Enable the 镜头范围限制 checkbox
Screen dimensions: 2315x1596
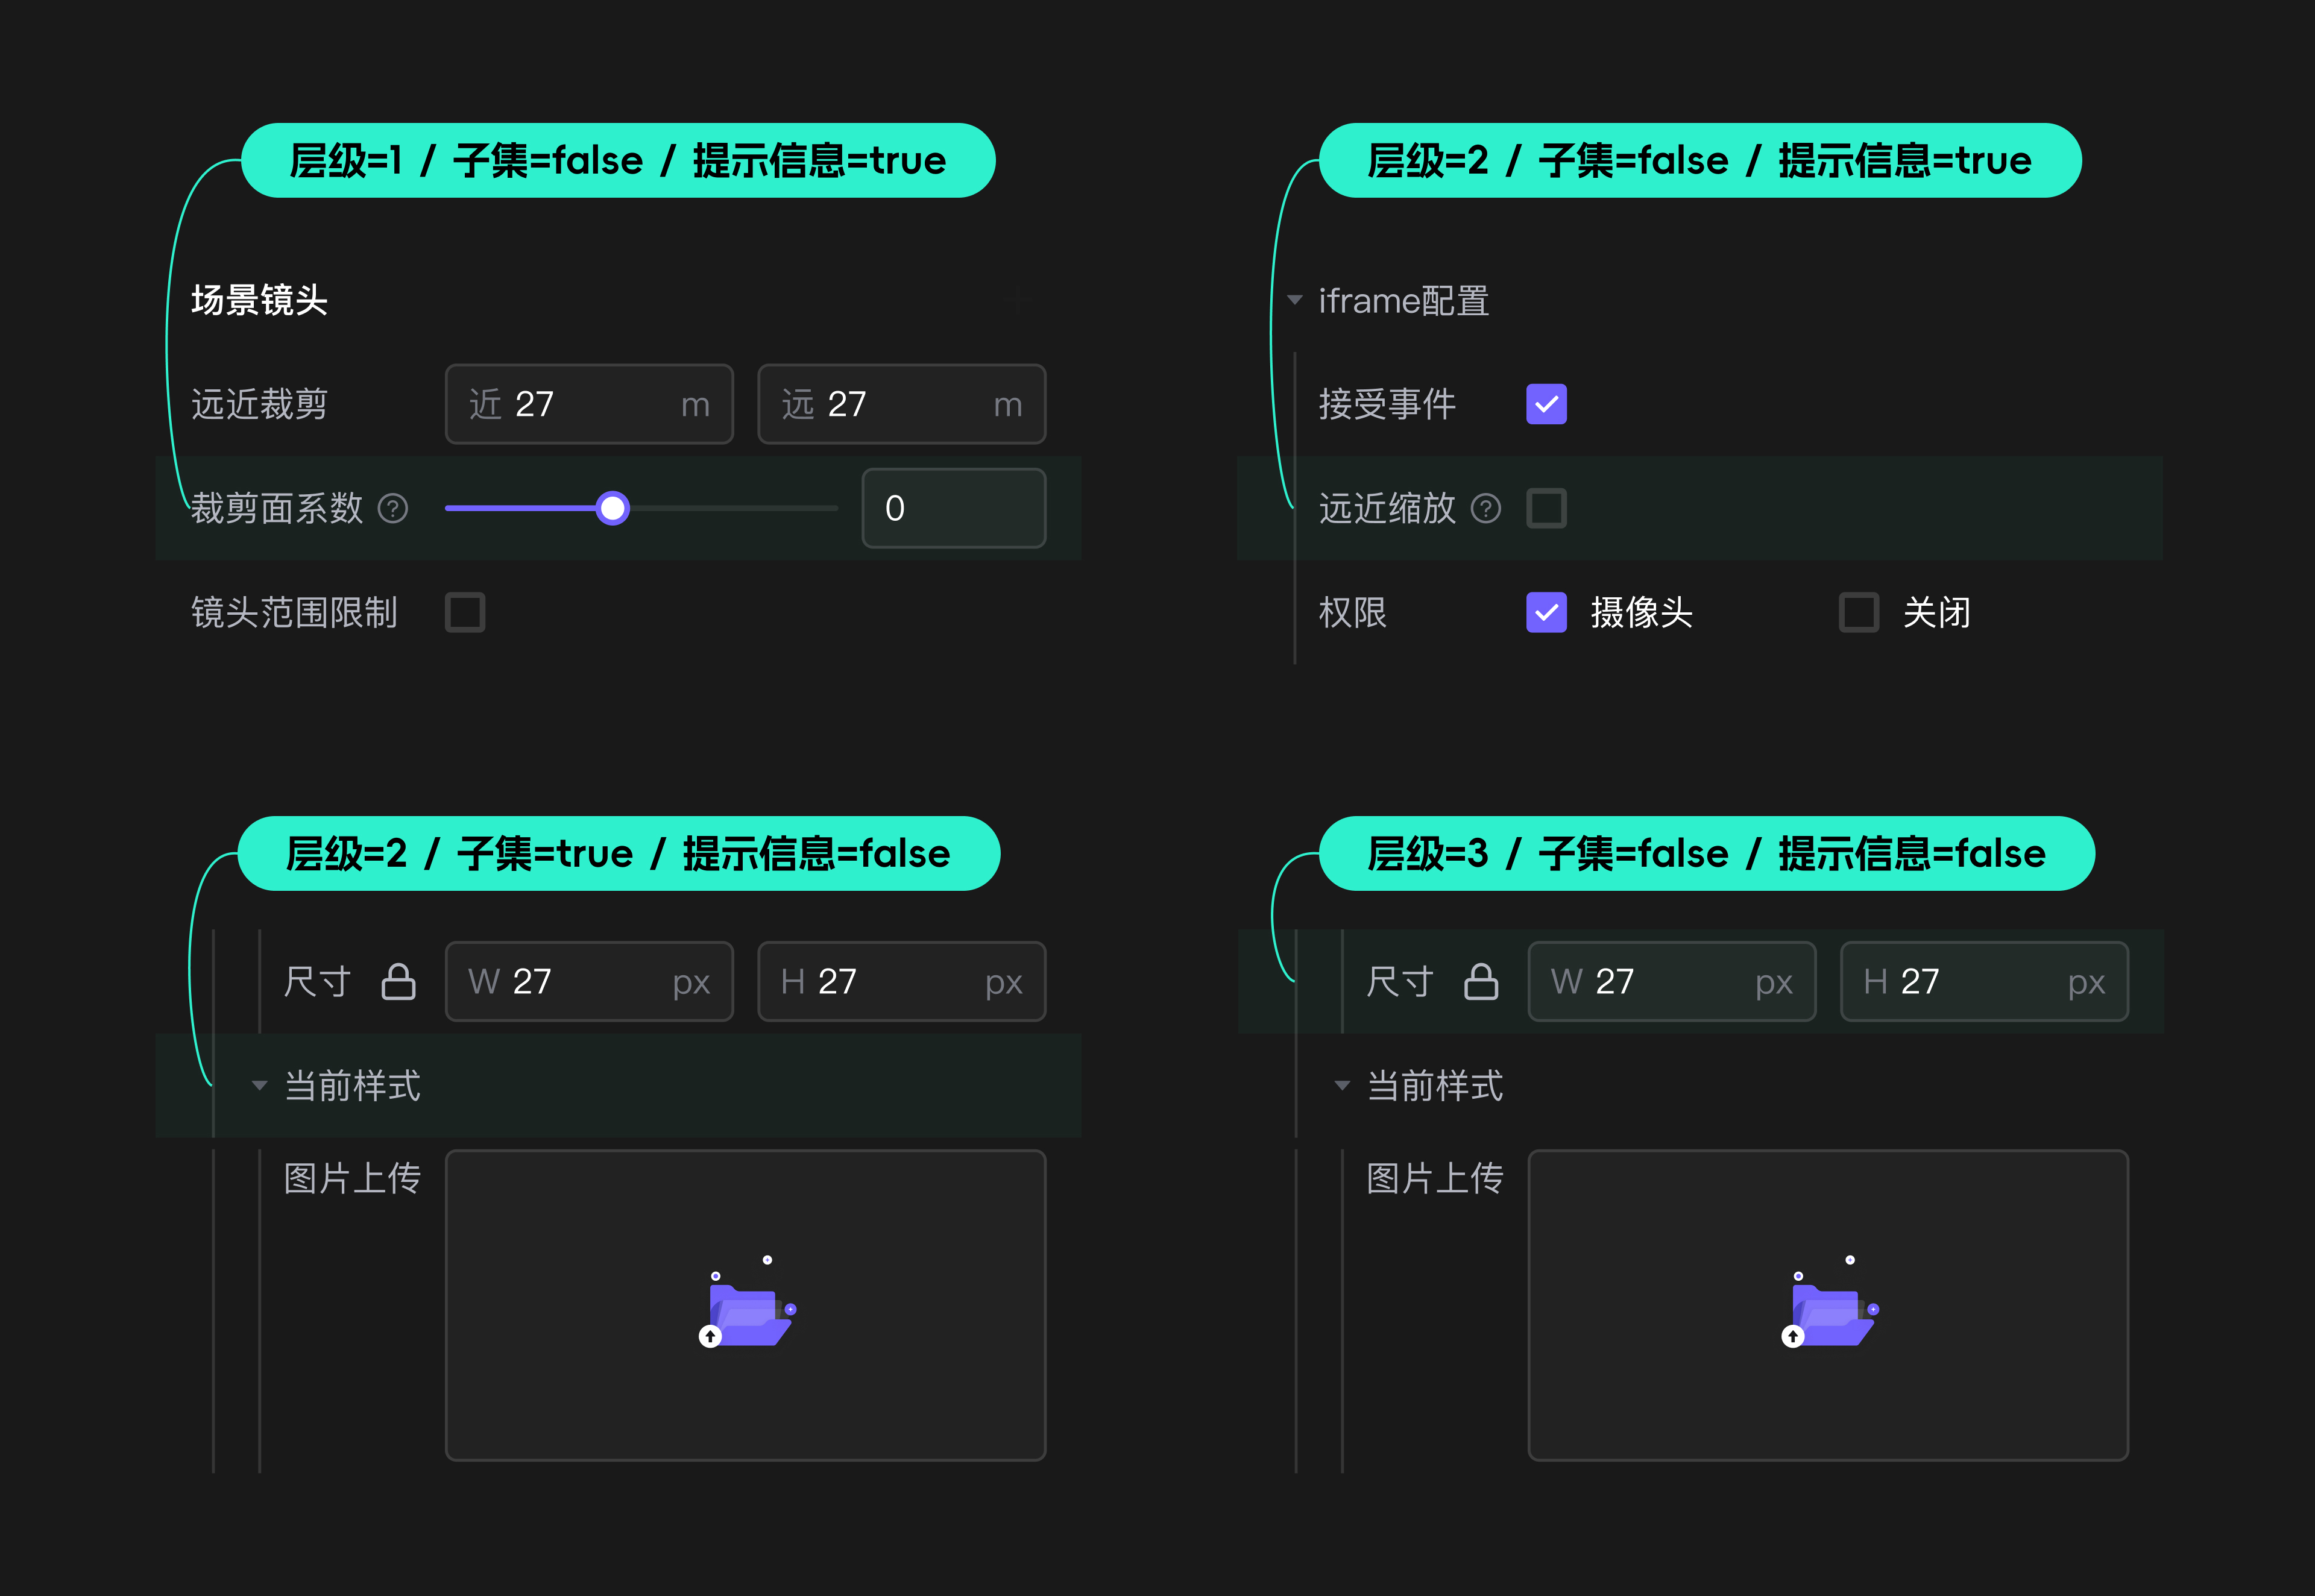[464, 613]
